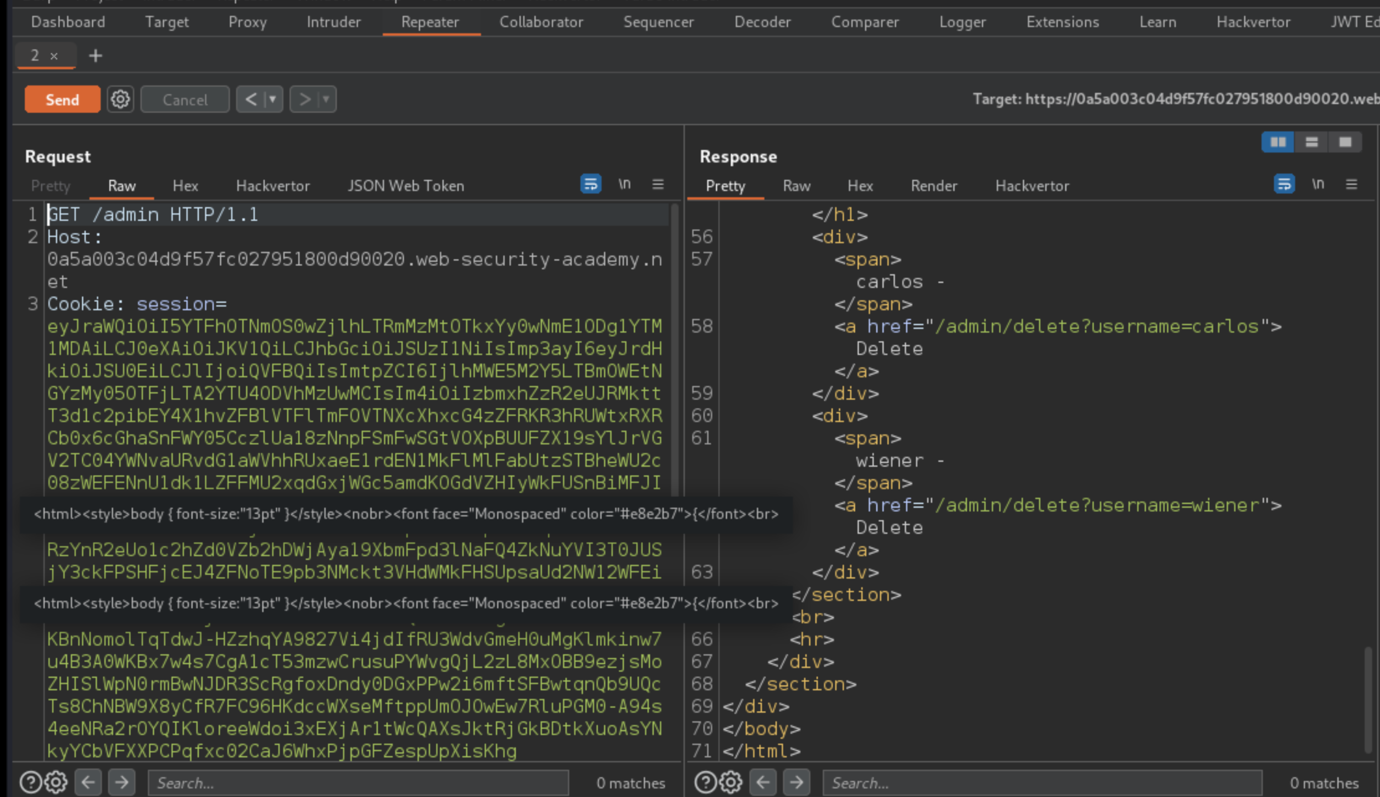Select top-bottom split layout view

[1311, 142]
